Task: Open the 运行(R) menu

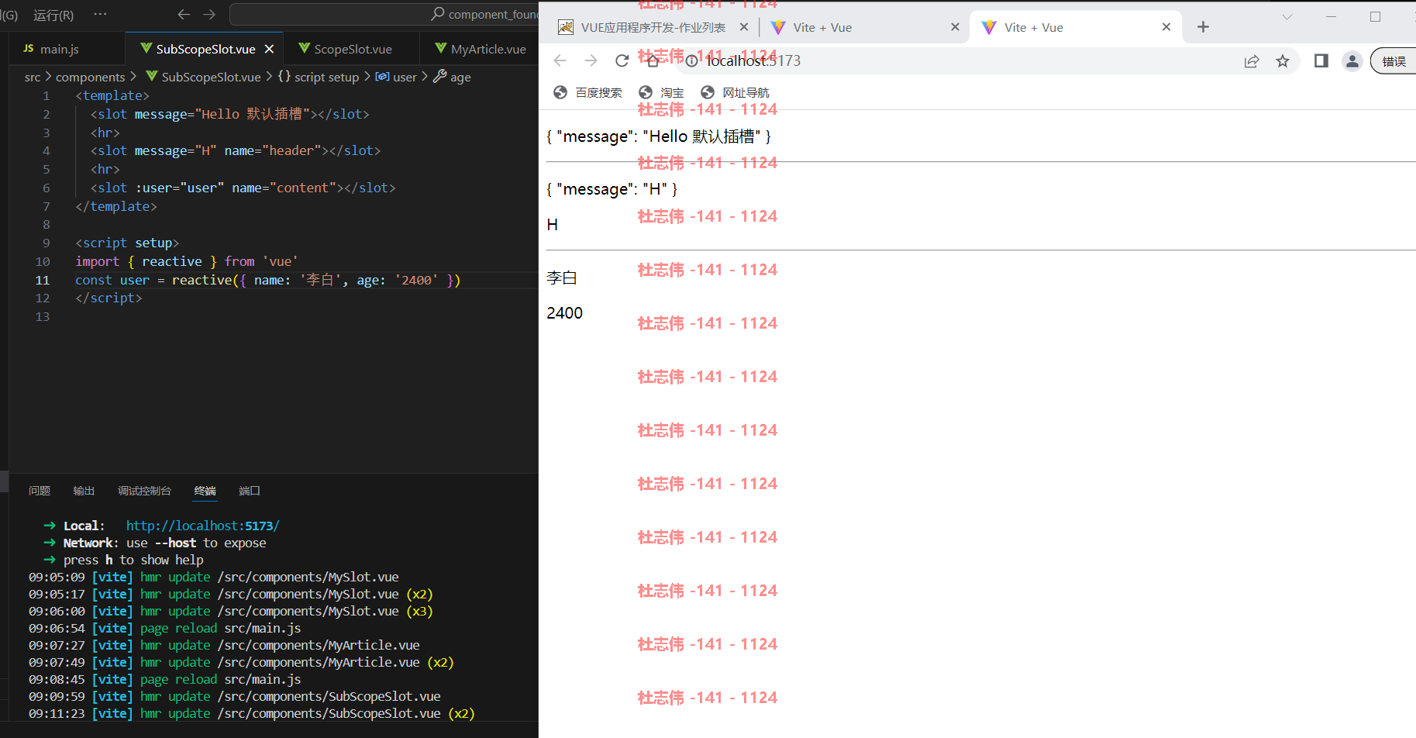Action: (x=53, y=15)
